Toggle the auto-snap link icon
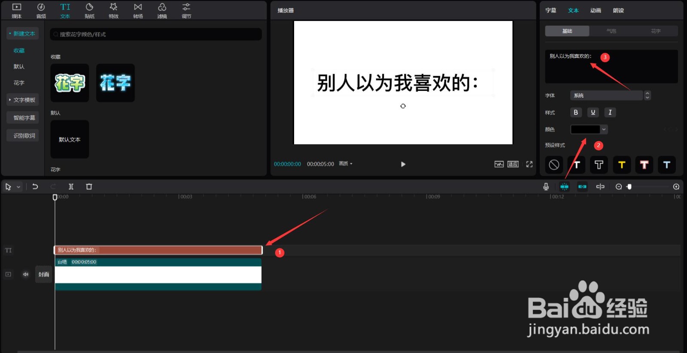 click(582, 187)
